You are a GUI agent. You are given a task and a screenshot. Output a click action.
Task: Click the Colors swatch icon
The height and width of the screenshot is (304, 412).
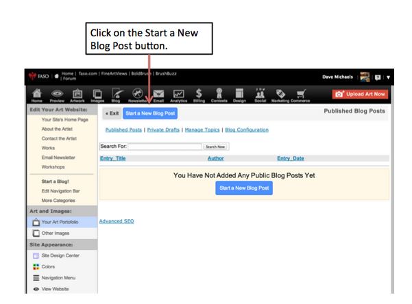(36, 267)
